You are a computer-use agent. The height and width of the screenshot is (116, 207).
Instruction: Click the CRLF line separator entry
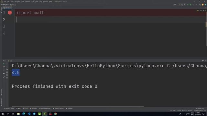click(x=175, y=111)
